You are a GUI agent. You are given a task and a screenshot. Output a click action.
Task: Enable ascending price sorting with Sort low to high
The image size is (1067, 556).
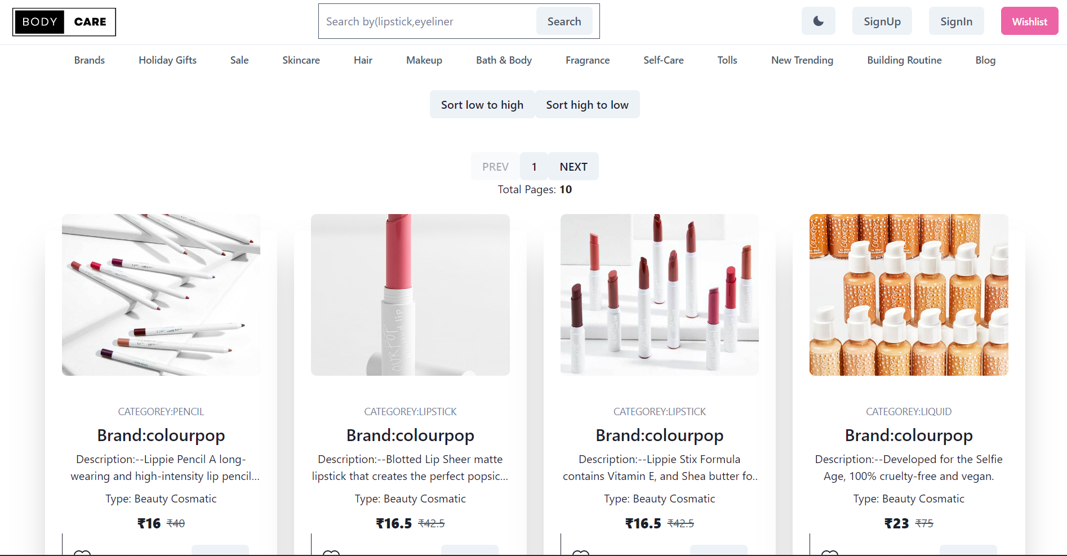click(x=482, y=104)
